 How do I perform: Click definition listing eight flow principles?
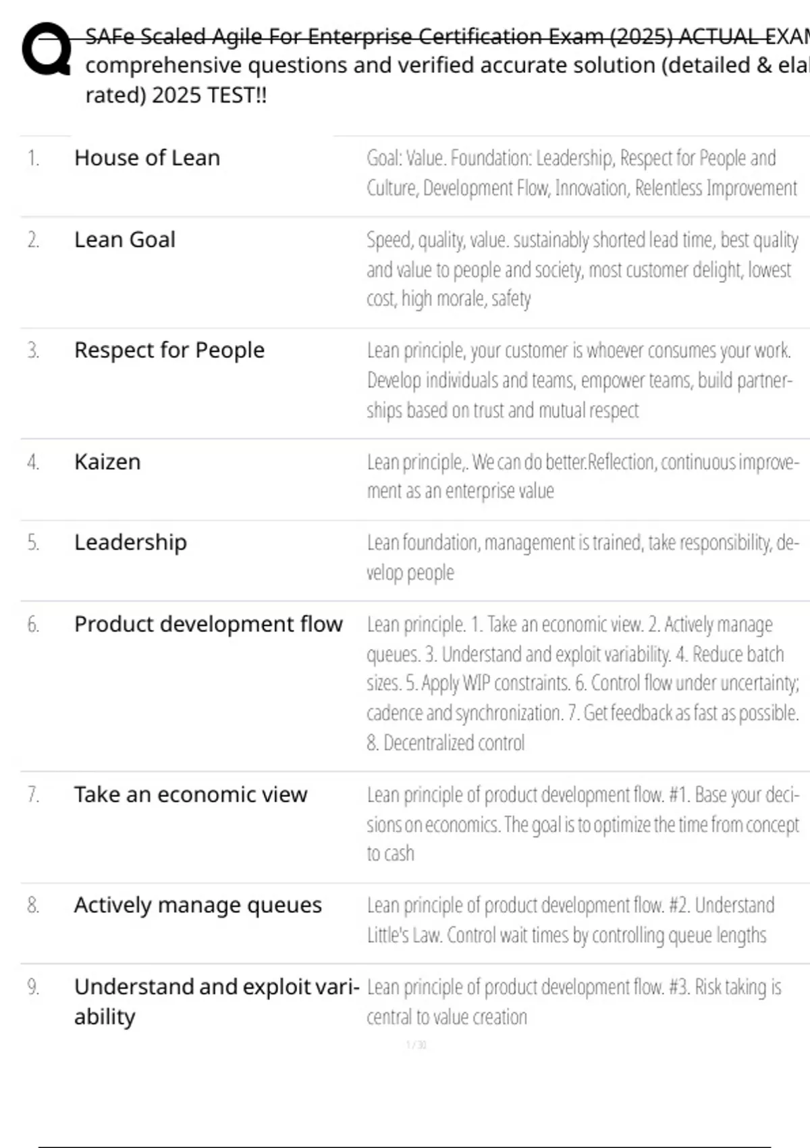[580, 683]
